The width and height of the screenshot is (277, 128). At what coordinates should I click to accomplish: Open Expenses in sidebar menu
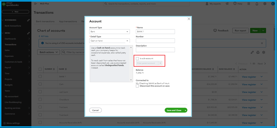(x=9, y=56)
